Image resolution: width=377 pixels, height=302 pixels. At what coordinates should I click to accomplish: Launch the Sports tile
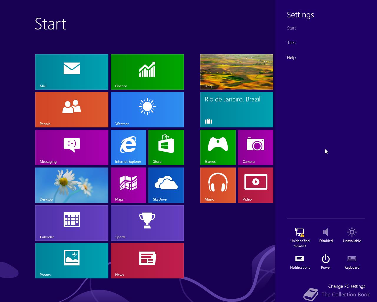pyautogui.click(x=147, y=223)
